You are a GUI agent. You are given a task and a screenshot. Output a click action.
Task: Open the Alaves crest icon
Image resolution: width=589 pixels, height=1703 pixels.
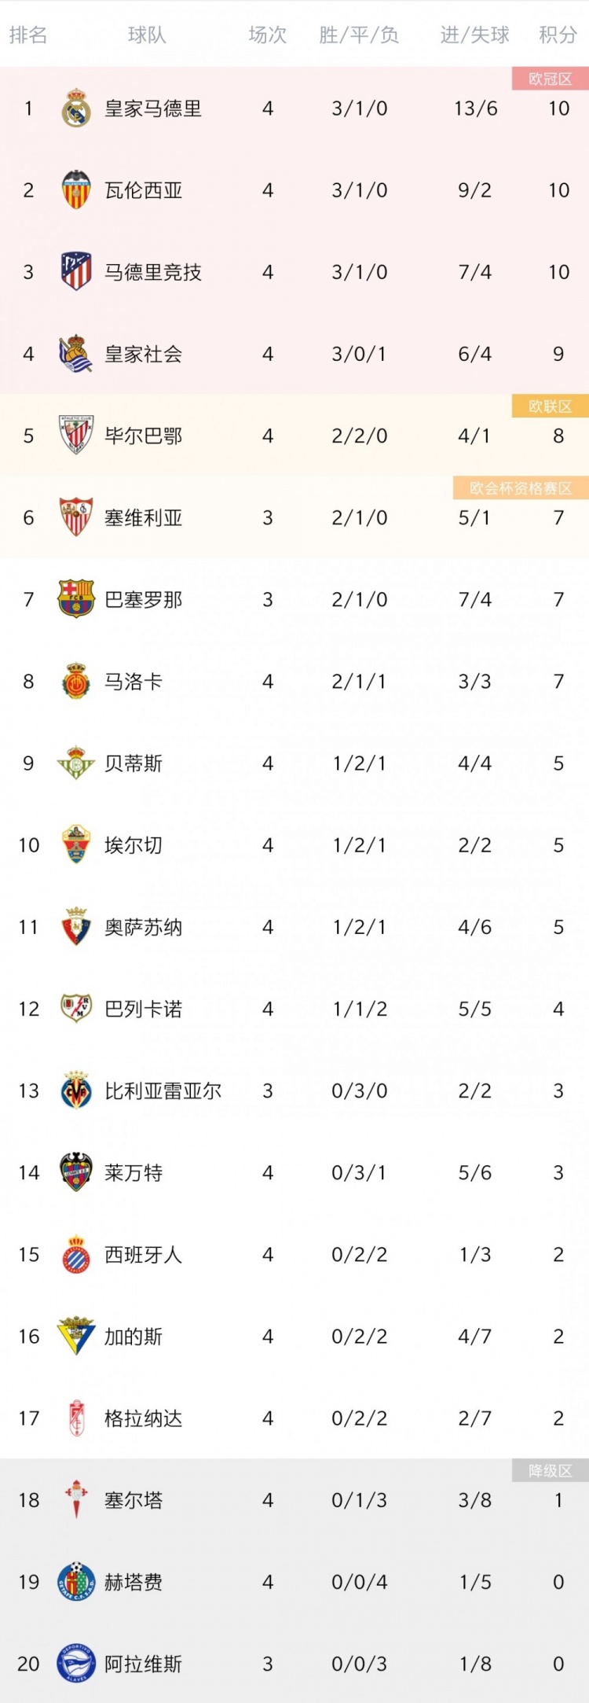pyautogui.click(x=76, y=1664)
